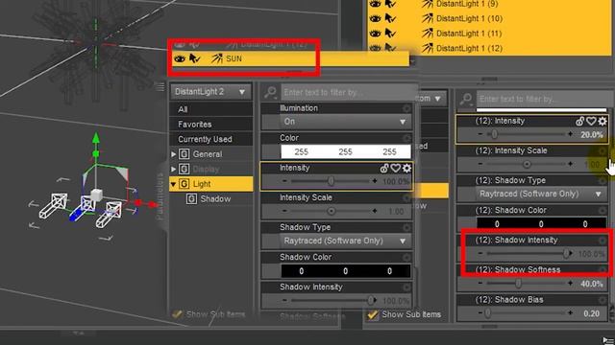Click plus button of (12): Intensity
Screen dimensions: 615x345
coord(570,134)
